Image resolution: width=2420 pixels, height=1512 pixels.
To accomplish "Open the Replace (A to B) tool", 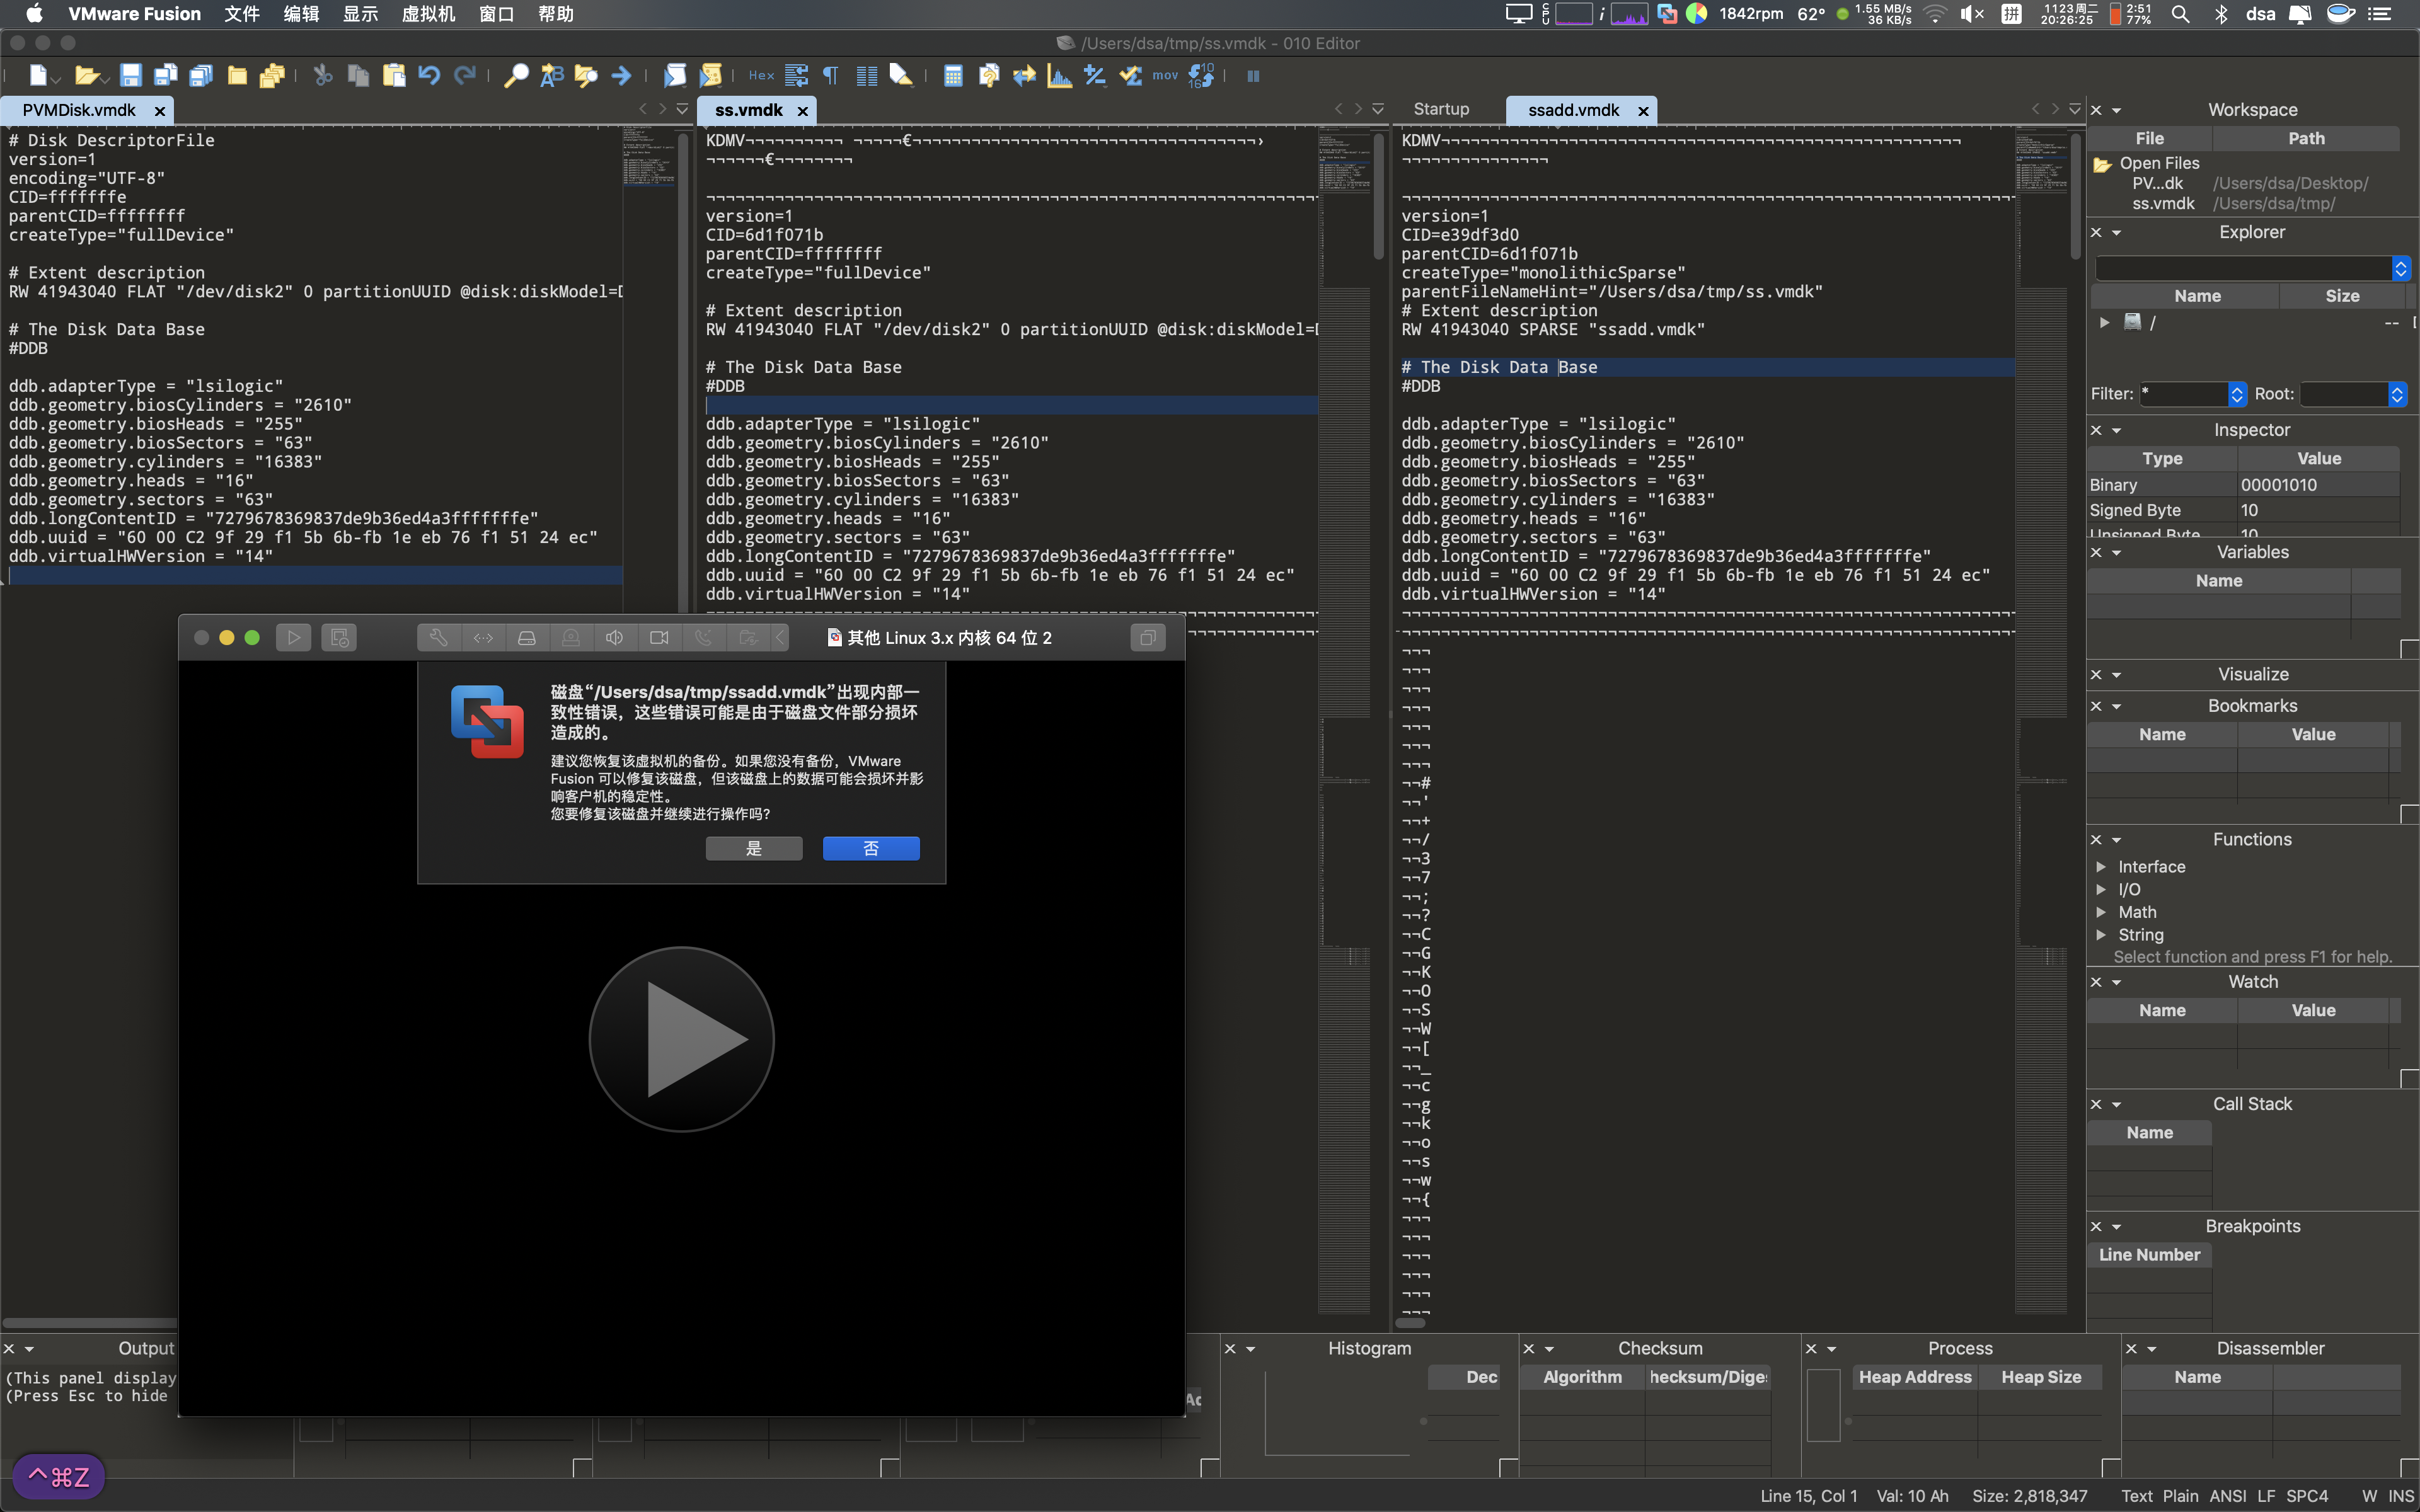I will click(x=552, y=75).
